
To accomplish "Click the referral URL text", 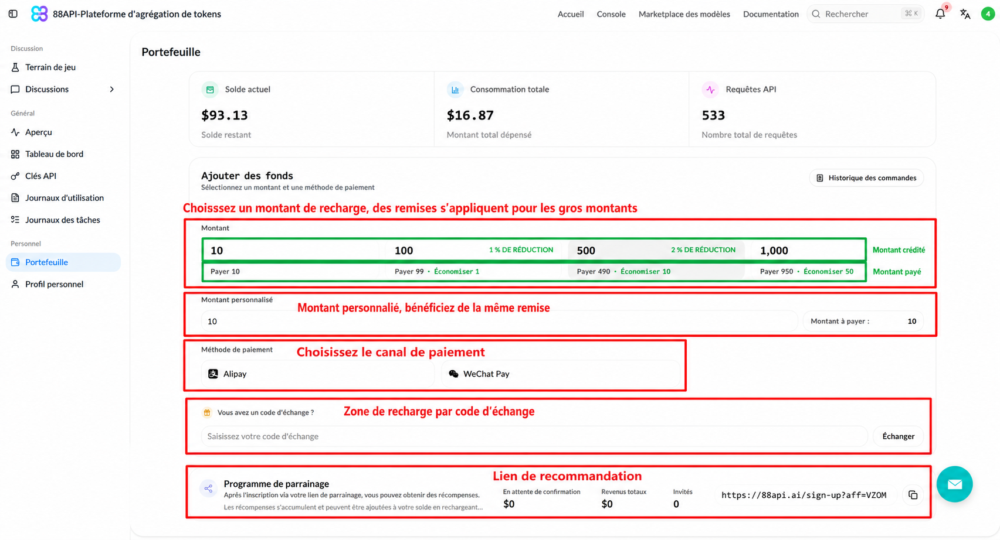I will tap(804, 495).
